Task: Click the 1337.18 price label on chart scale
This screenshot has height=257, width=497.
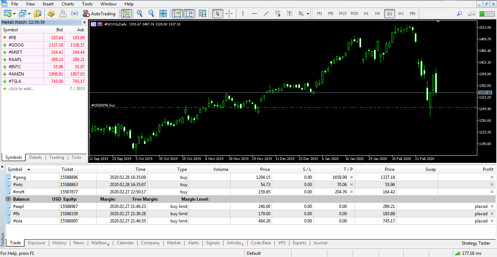Action: 485,93
